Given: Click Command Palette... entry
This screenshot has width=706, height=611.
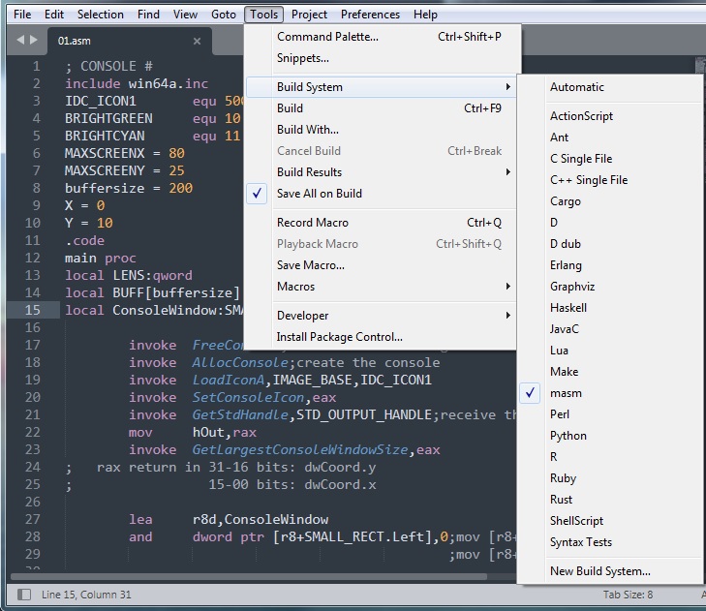Looking at the screenshot, I should pyautogui.click(x=327, y=37).
